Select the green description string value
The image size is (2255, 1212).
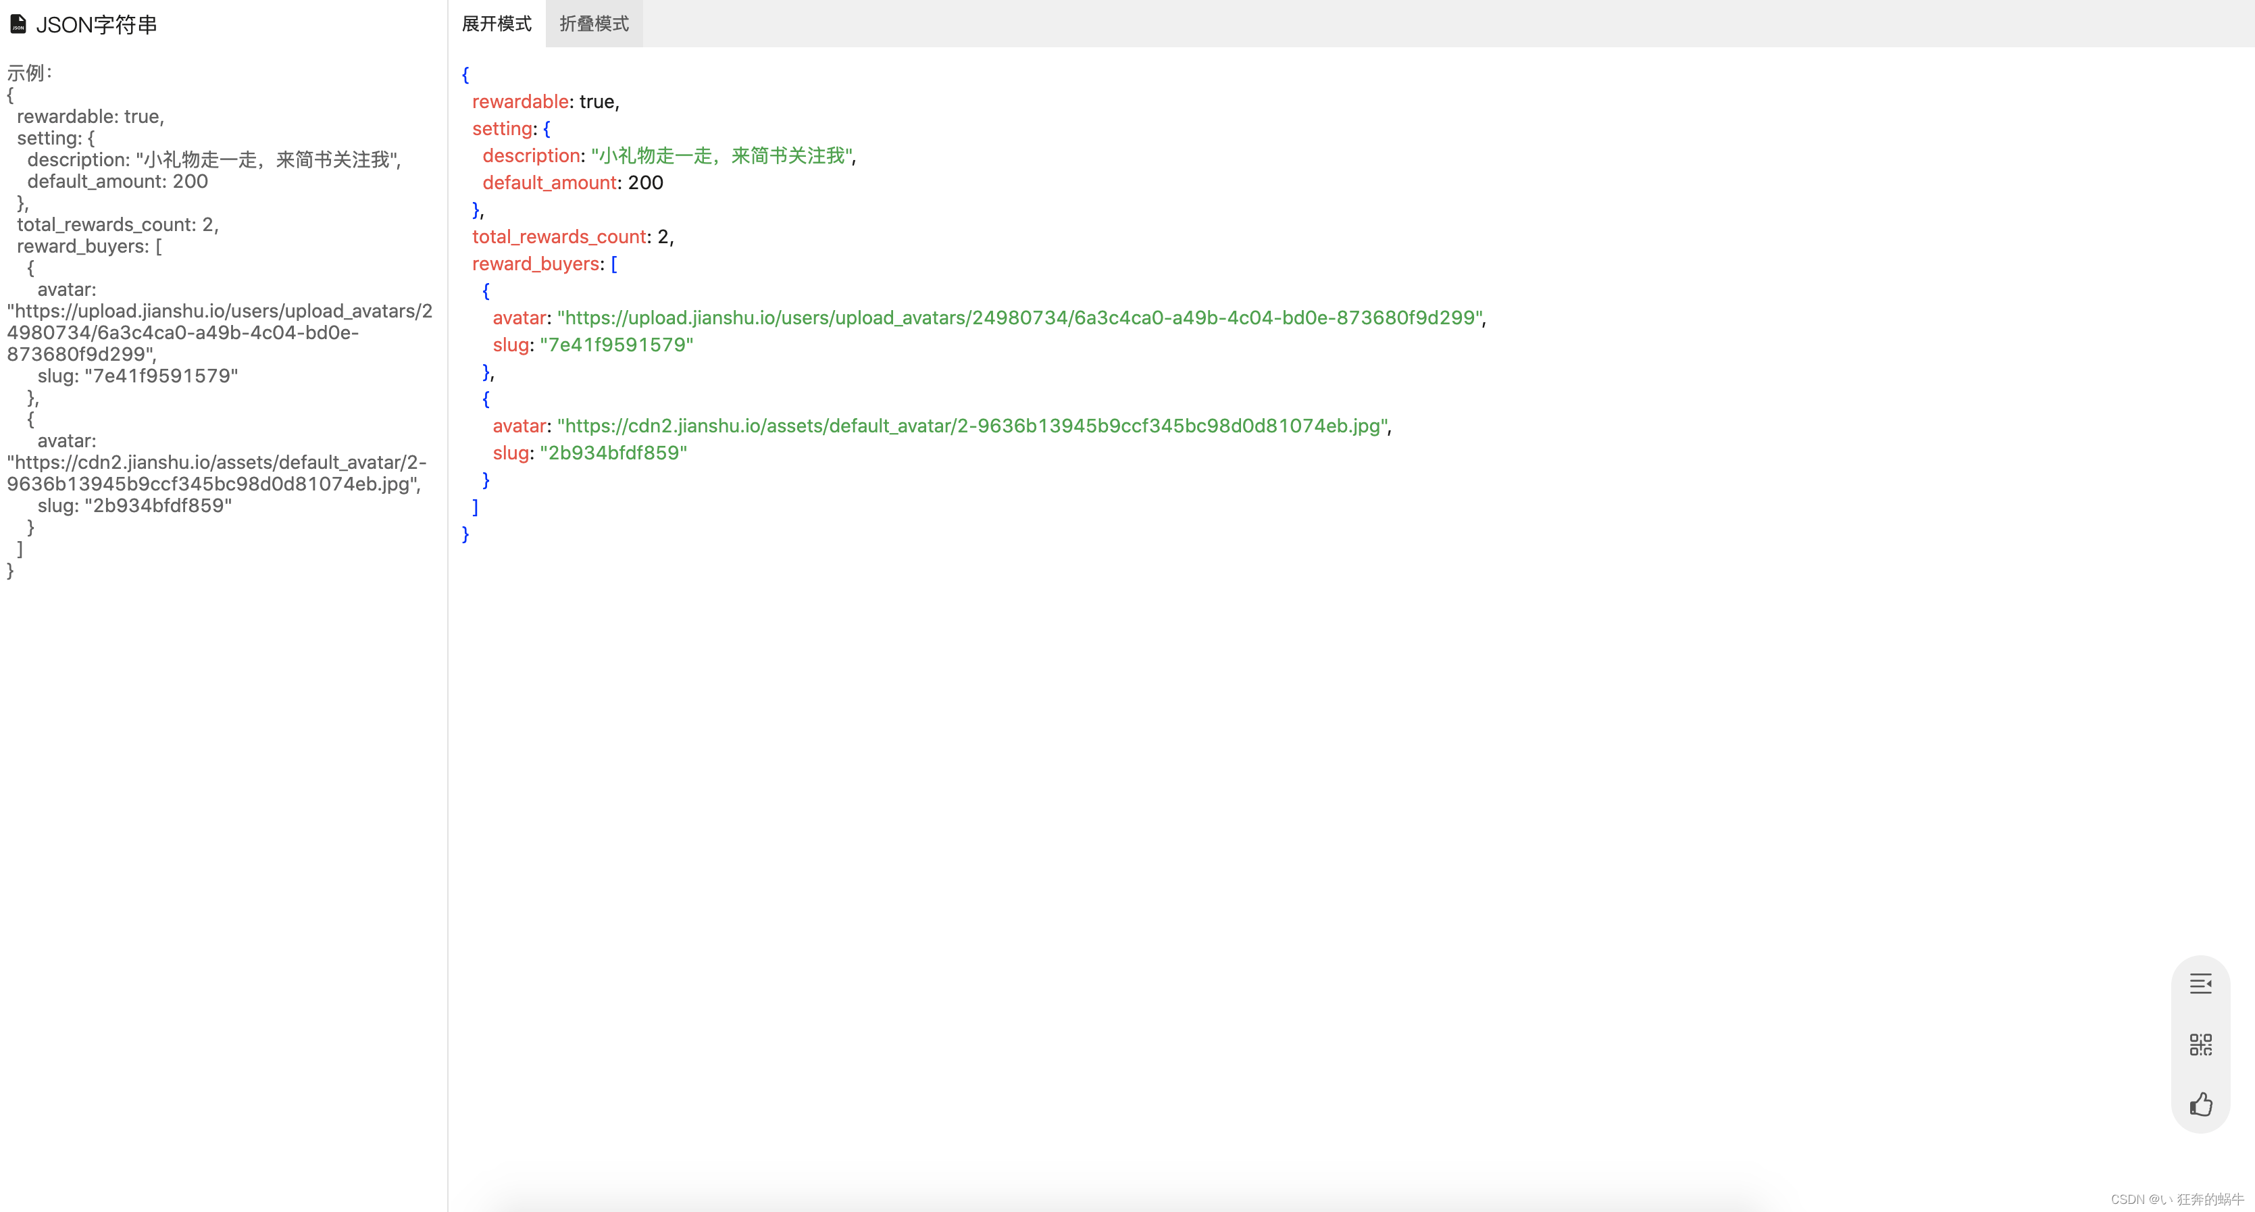721,156
